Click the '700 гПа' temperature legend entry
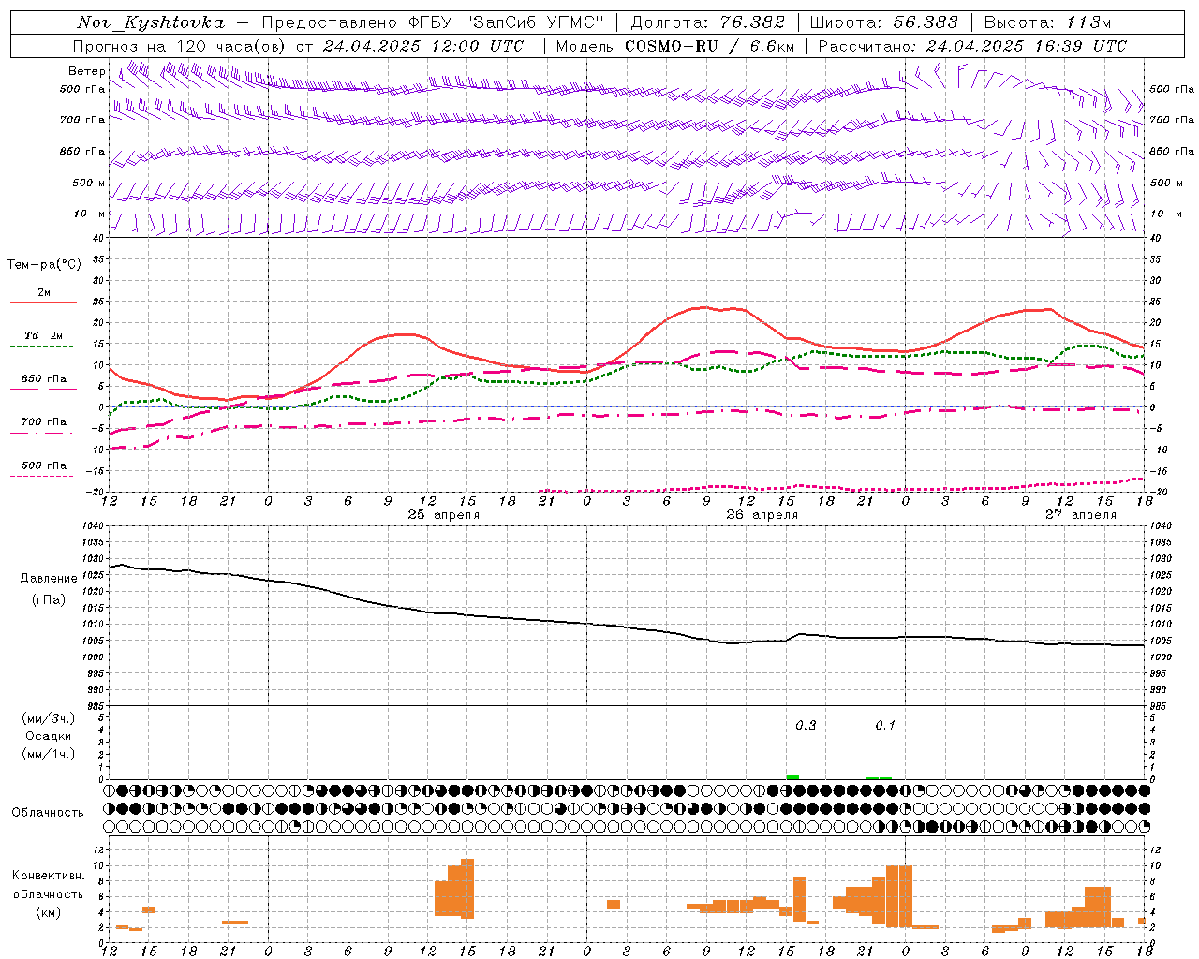The width and height of the screenshot is (1199, 959). [x=44, y=422]
